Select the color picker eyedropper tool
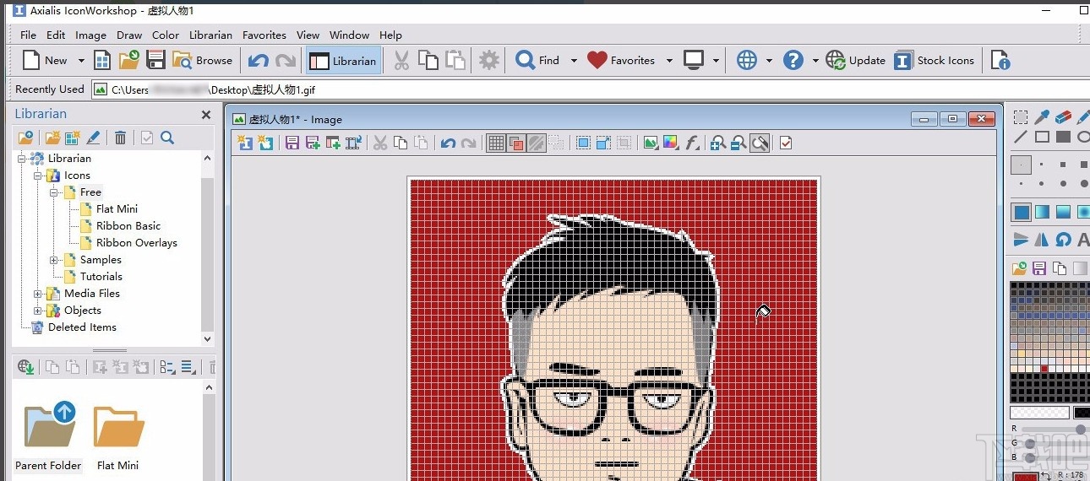Viewport: 1090px width, 481px height. 1043,116
